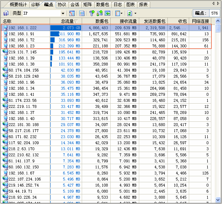Click the save icon in the toolbar
This screenshot has width=222, height=204.
6,13
